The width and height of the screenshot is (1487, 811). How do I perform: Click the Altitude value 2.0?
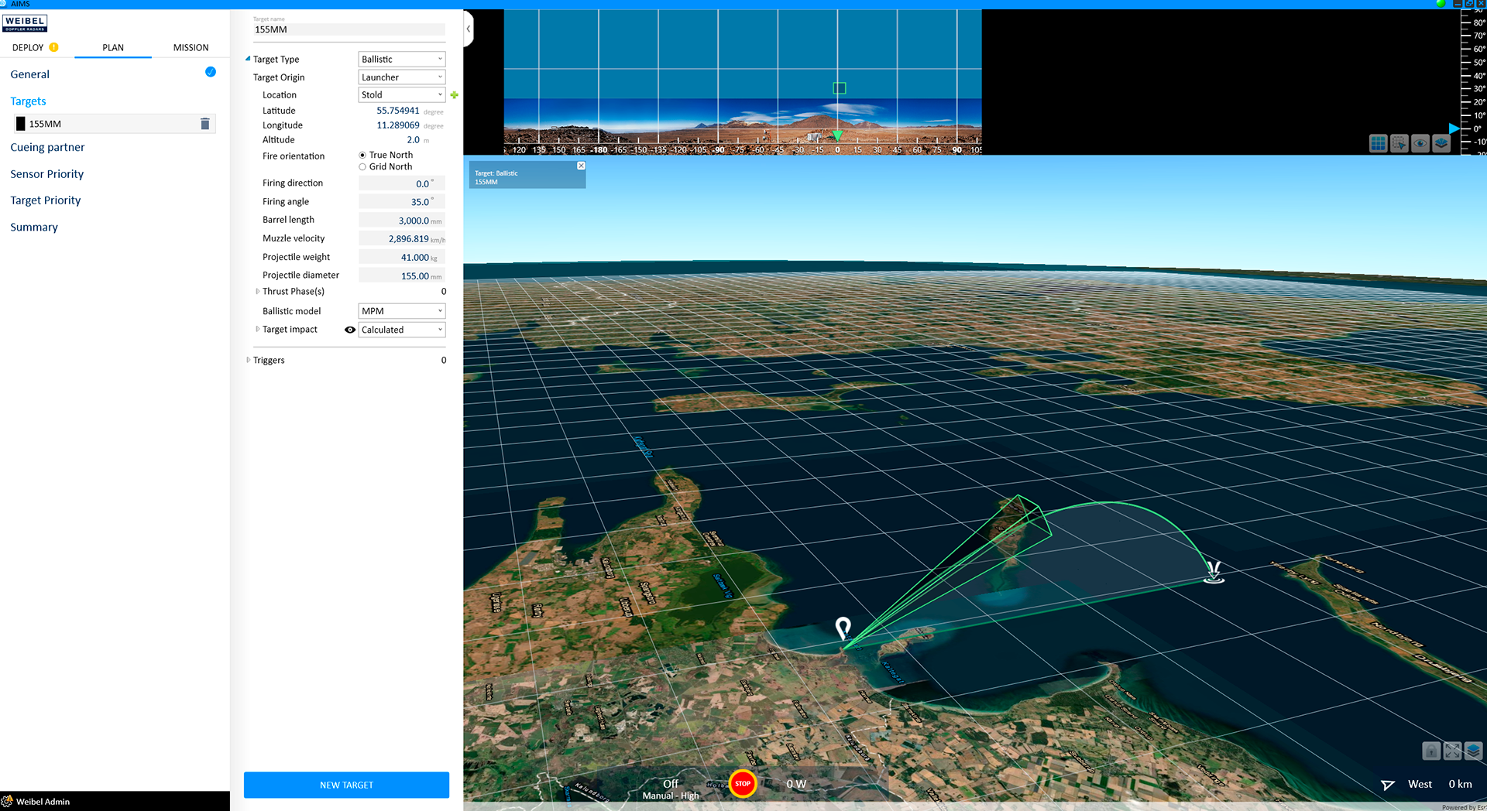(x=414, y=140)
